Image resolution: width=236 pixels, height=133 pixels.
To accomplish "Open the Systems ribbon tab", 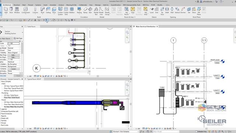I will 38,5.
